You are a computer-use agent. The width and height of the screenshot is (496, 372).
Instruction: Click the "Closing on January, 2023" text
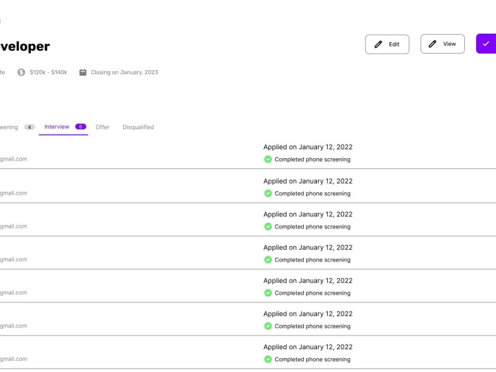pos(124,72)
